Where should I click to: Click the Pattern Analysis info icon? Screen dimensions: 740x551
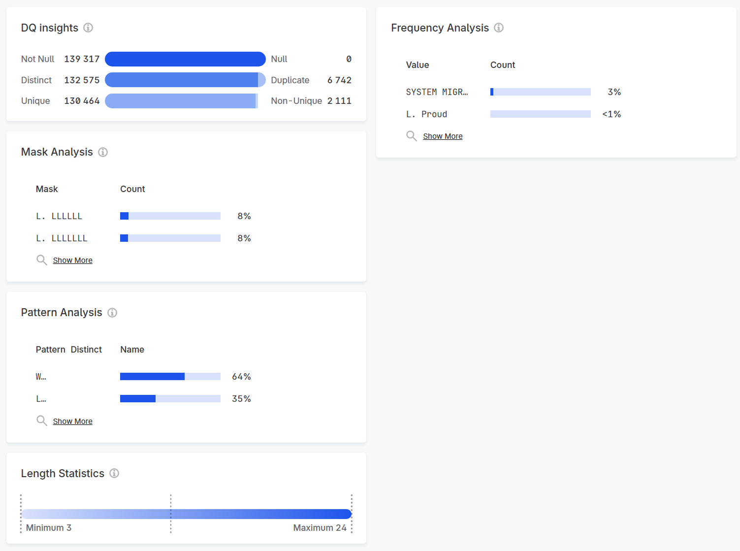coord(112,313)
